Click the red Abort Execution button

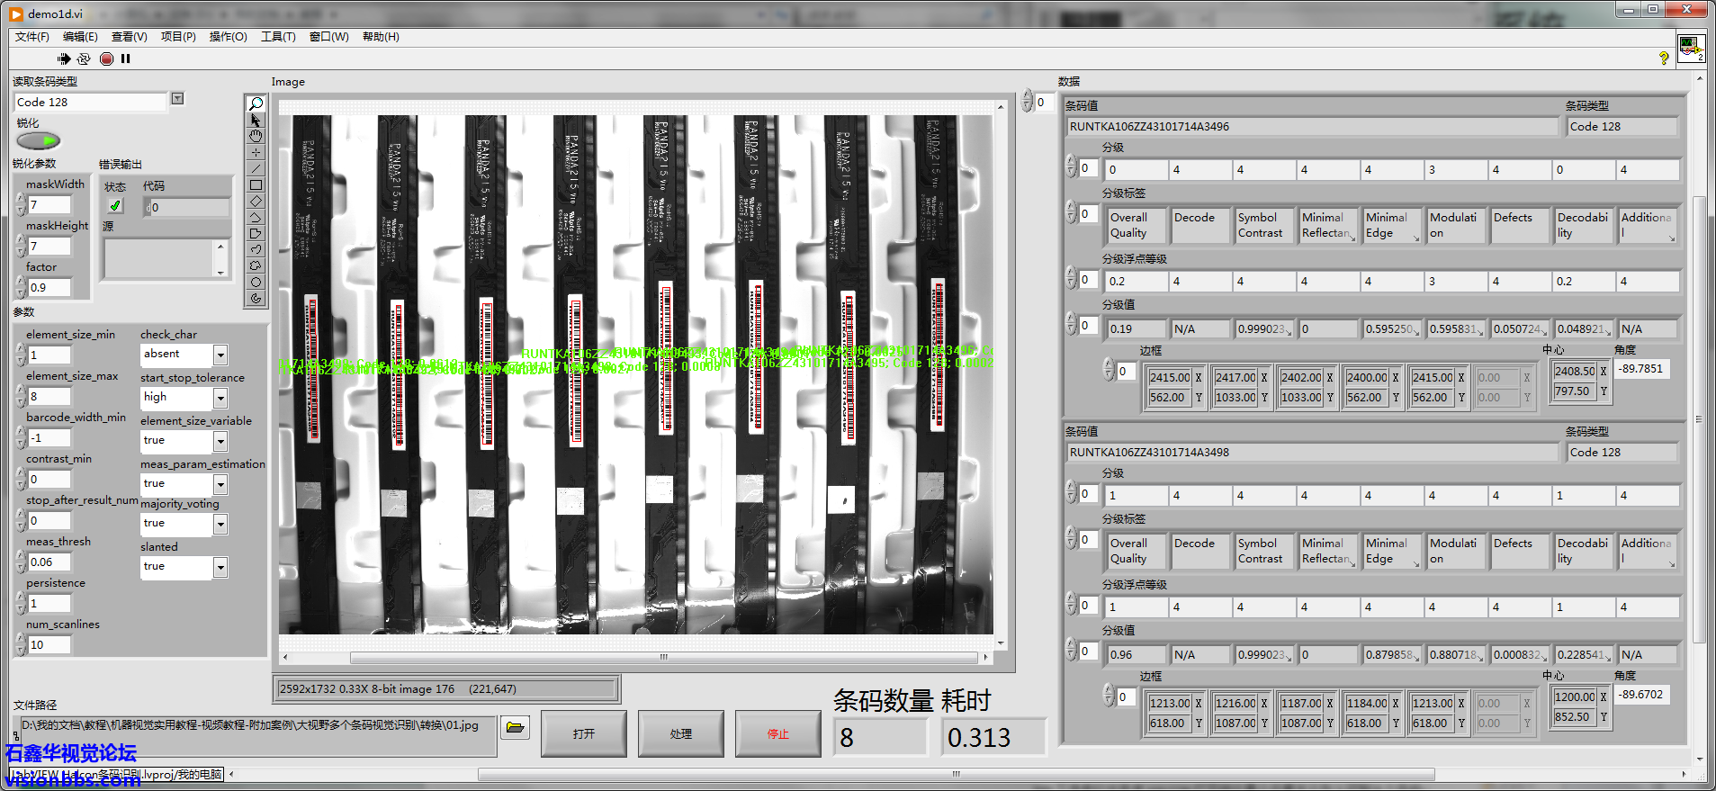coord(106,58)
